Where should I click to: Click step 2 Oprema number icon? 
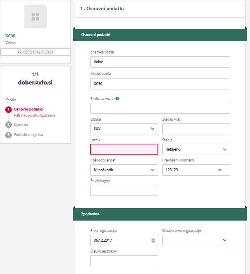tap(8, 124)
